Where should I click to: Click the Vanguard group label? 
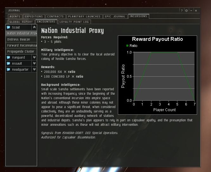(18, 57)
